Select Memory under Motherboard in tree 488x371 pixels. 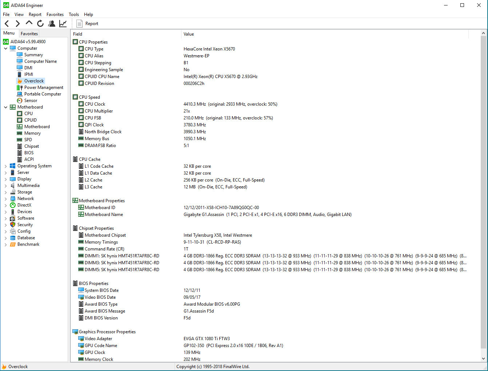(x=32, y=133)
